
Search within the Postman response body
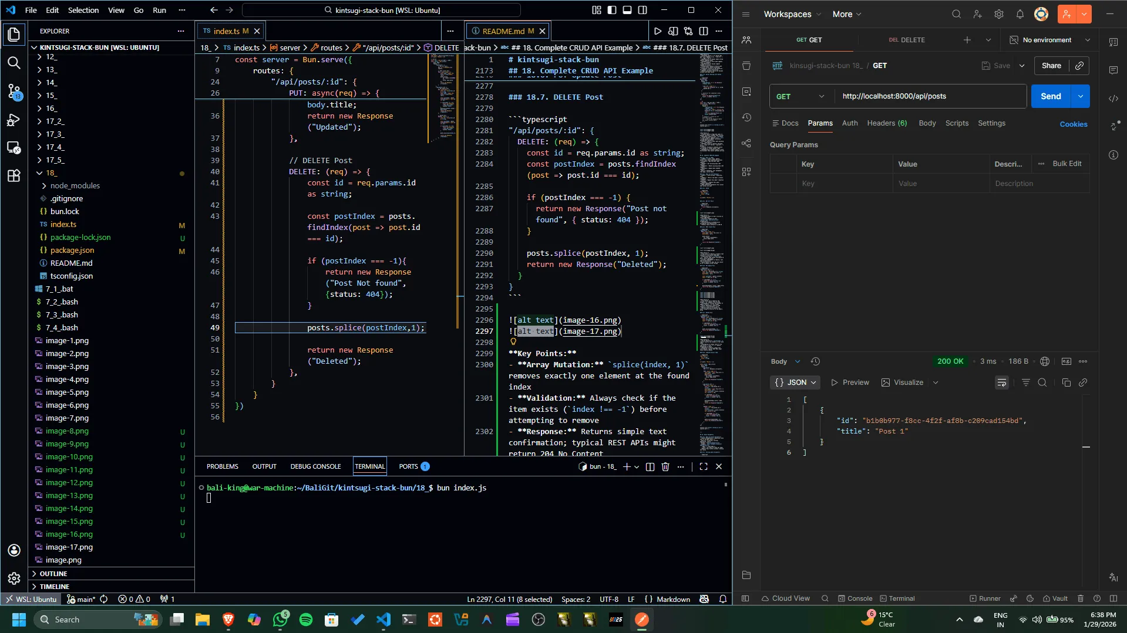click(x=1042, y=382)
